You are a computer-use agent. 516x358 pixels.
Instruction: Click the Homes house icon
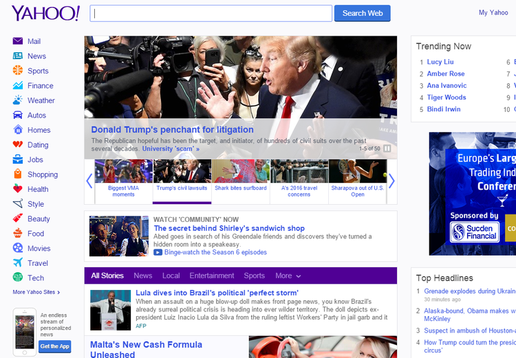18,129
